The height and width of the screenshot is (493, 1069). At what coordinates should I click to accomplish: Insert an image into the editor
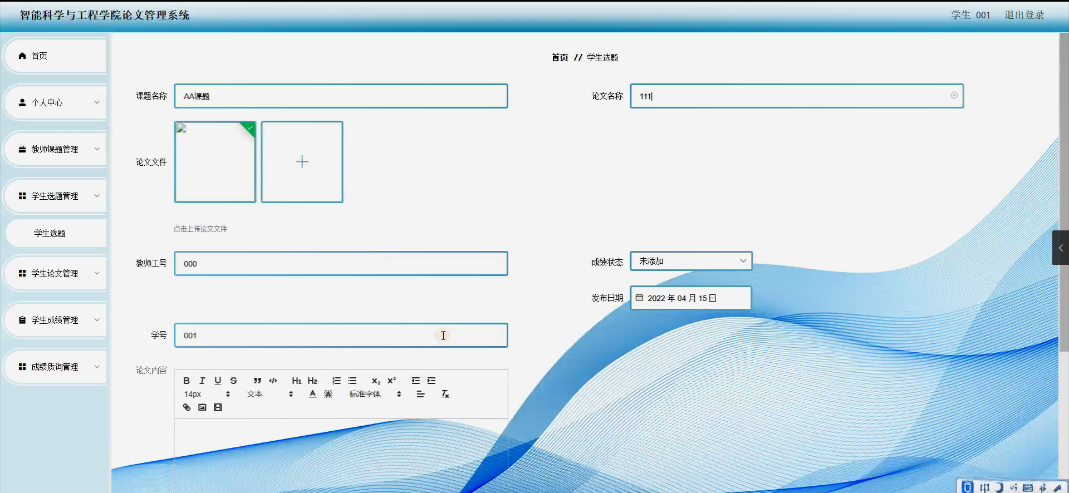[202, 407]
